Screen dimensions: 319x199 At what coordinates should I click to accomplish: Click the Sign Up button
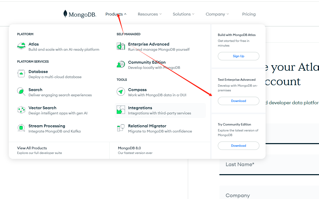tap(239, 56)
